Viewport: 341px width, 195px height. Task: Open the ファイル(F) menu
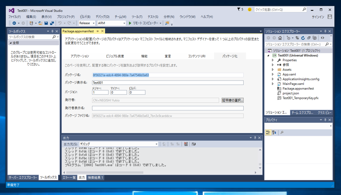[14, 17]
